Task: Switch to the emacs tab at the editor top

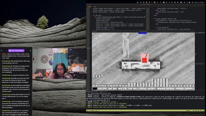Action: (89, 7)
